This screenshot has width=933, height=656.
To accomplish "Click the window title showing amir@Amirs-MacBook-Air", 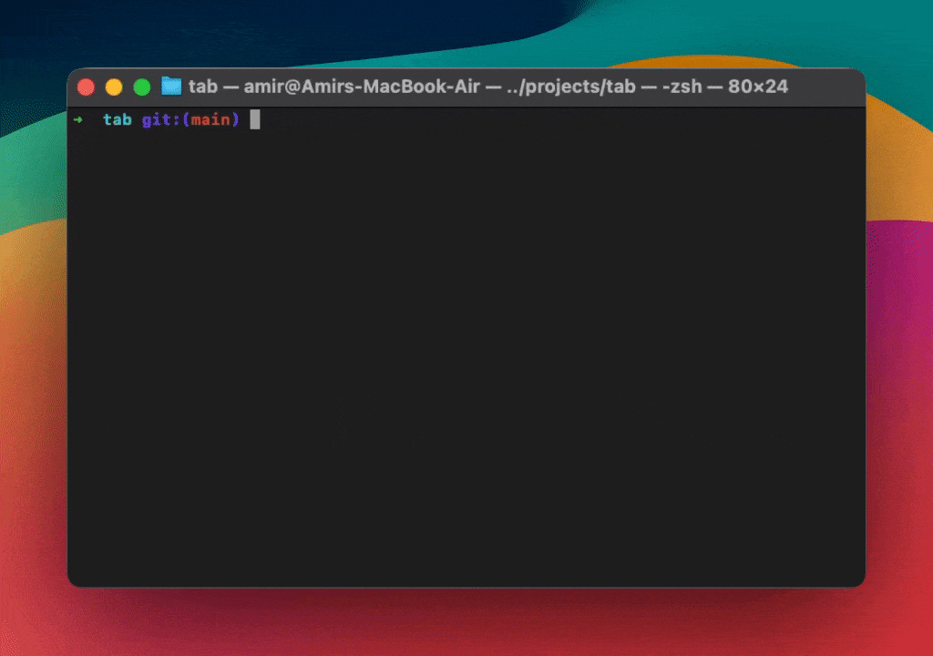I will (x=364, y=87).
